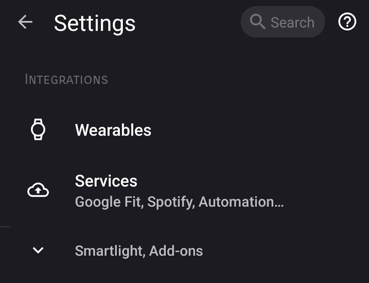369x283 pixels.
Task: Select the arrow inside the cloud icon
Action: click(x=38, y=190)
